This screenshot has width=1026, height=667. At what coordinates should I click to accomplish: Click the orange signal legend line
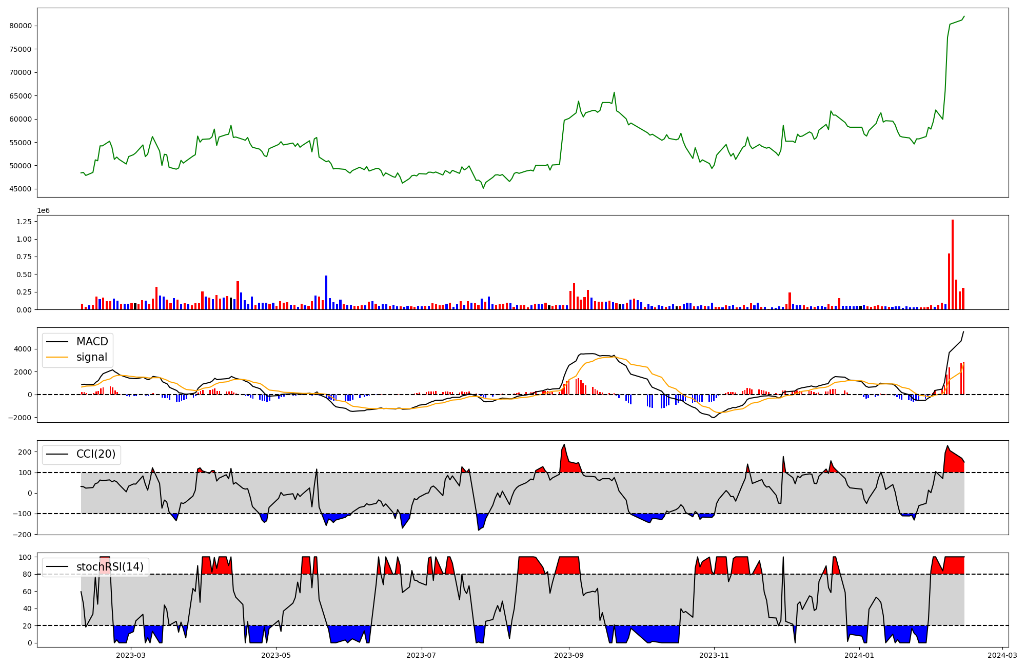pyautogui.click(x=57, y=357)
